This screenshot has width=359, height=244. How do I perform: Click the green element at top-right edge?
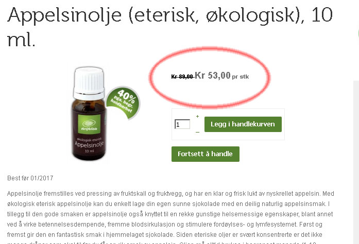pyautogui.click(x=358, y=34)
